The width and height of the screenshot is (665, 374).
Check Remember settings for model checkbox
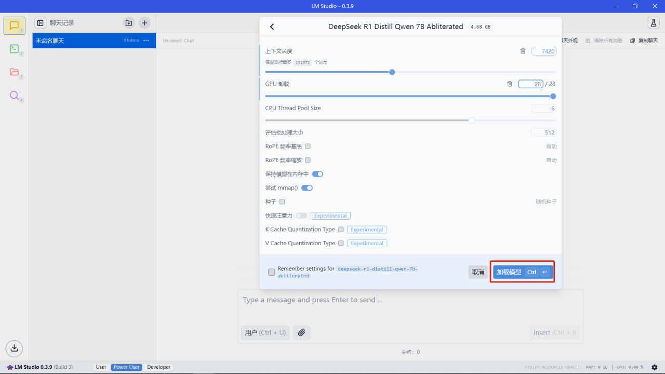click(x=271, y=272)
